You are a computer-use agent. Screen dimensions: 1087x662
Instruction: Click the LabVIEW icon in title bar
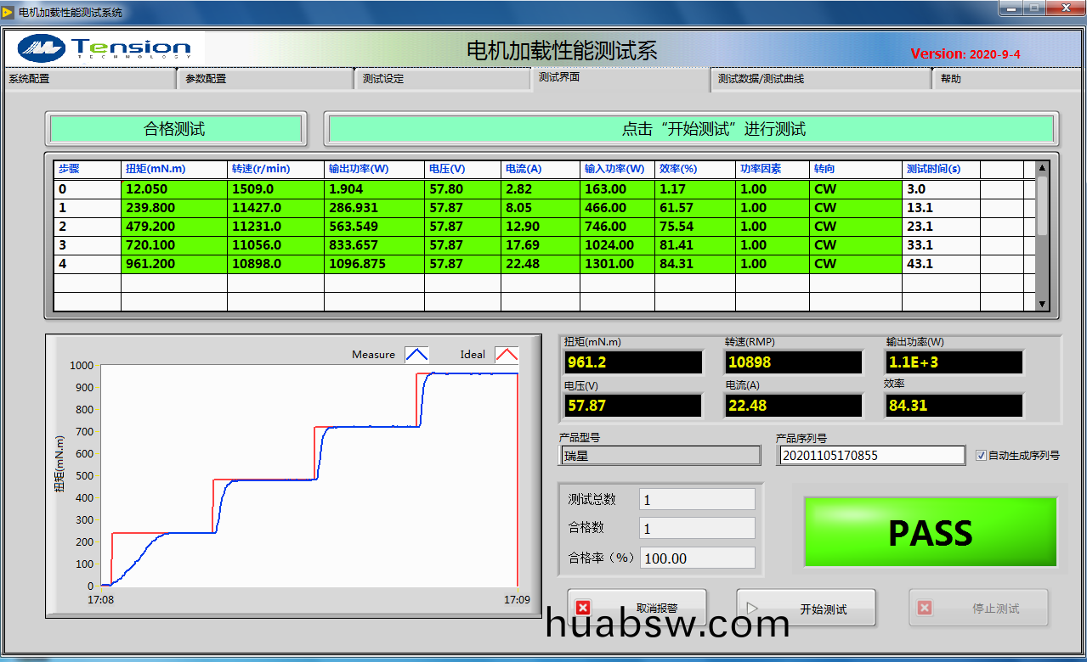[x=8, y=12]
